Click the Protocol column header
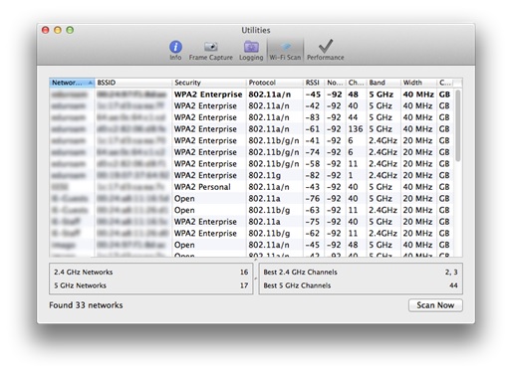 point(275,83)
